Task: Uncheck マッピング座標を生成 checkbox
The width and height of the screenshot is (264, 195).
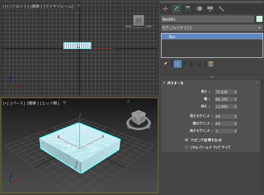Action: point(187,140)
